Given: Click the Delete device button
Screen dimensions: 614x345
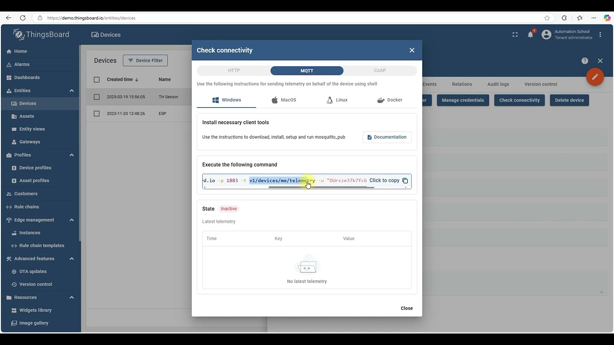Looking at the screenshot, I should click(569, 100).
